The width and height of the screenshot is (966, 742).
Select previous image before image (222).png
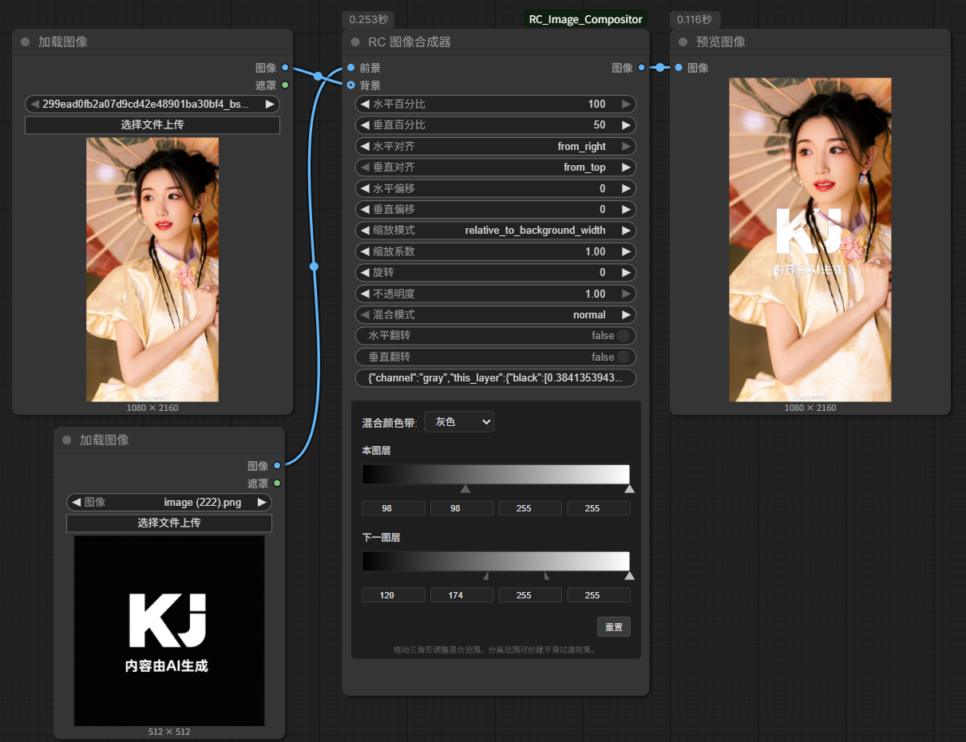click(76, 502)
